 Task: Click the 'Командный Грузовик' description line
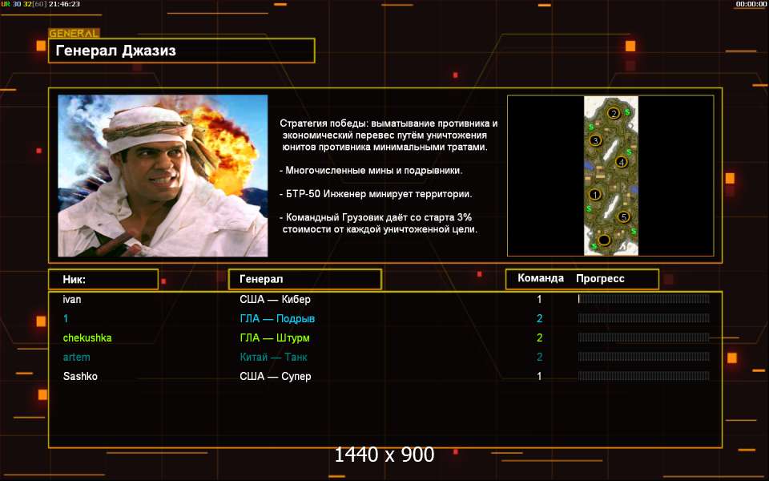click(378, 224)
